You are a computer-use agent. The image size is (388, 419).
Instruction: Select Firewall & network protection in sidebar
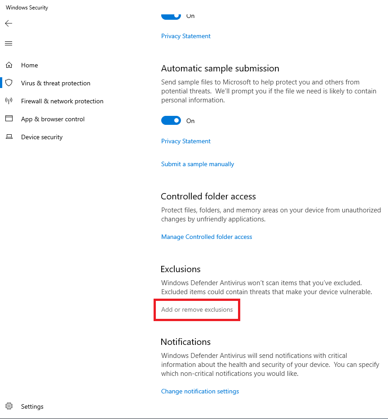tap(62, 101)
